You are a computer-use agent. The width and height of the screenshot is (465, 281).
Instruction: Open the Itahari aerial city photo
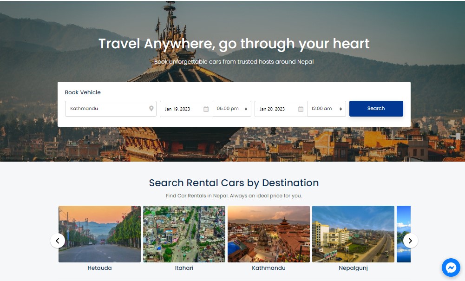(x=184, y=234)
